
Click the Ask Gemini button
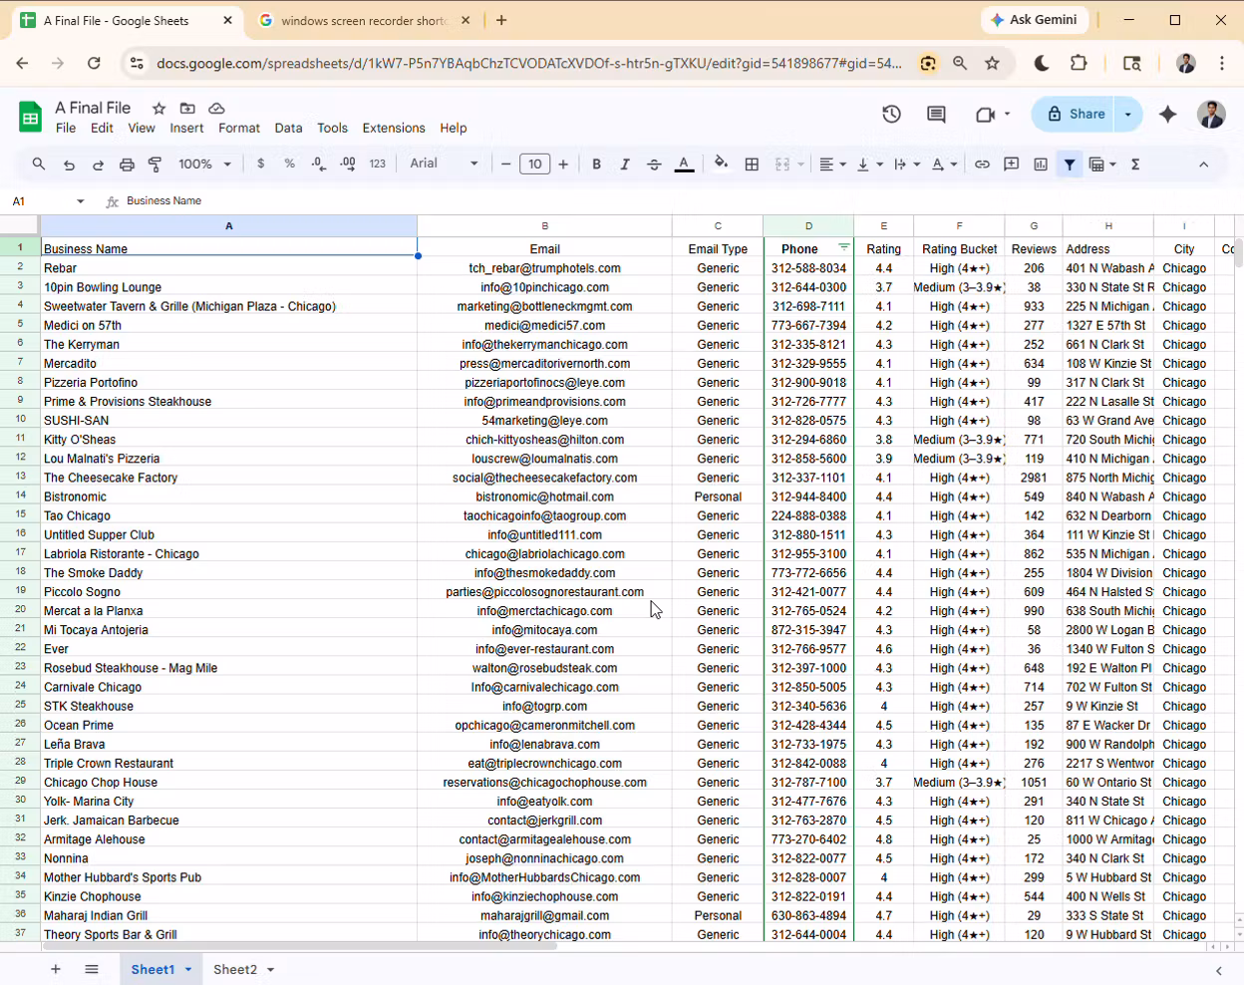click(1034, 20)
